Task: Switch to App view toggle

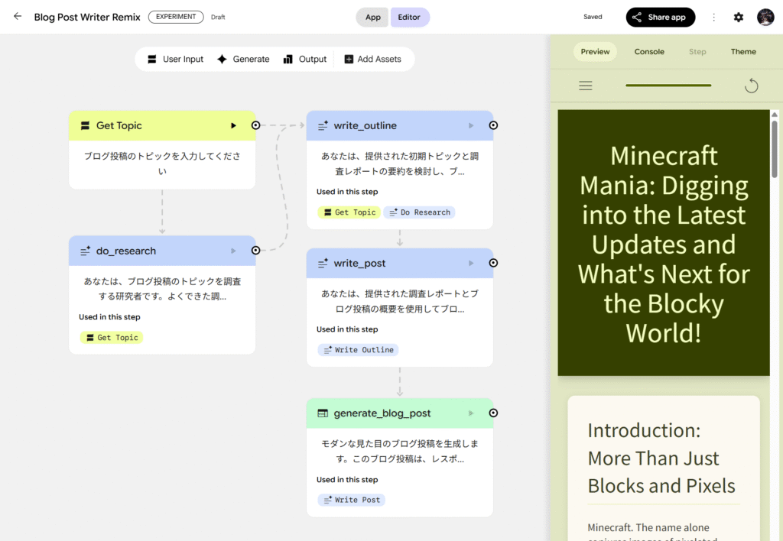Action: pyautogui.click(x=372, y=17)
